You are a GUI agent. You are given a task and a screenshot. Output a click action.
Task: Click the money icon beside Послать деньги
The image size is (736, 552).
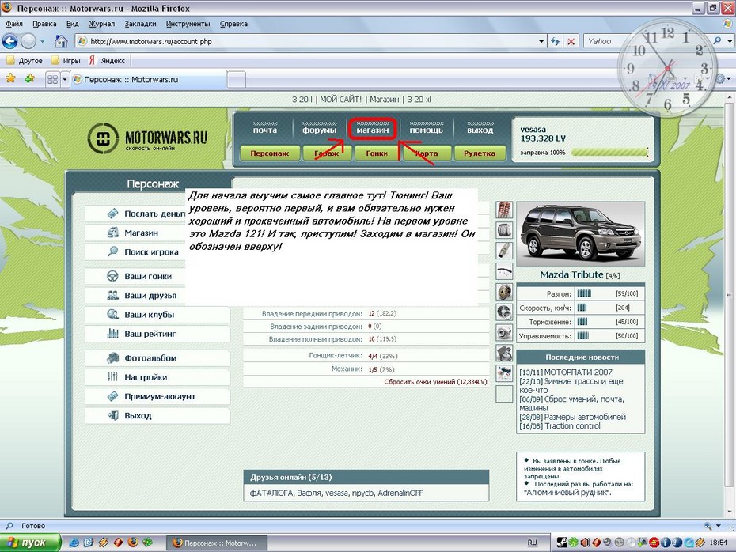pos(112,214)
